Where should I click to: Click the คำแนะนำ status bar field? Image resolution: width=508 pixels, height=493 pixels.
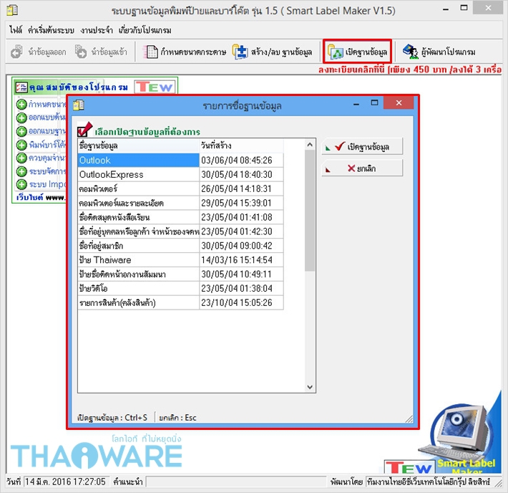[x=235, y=482]
